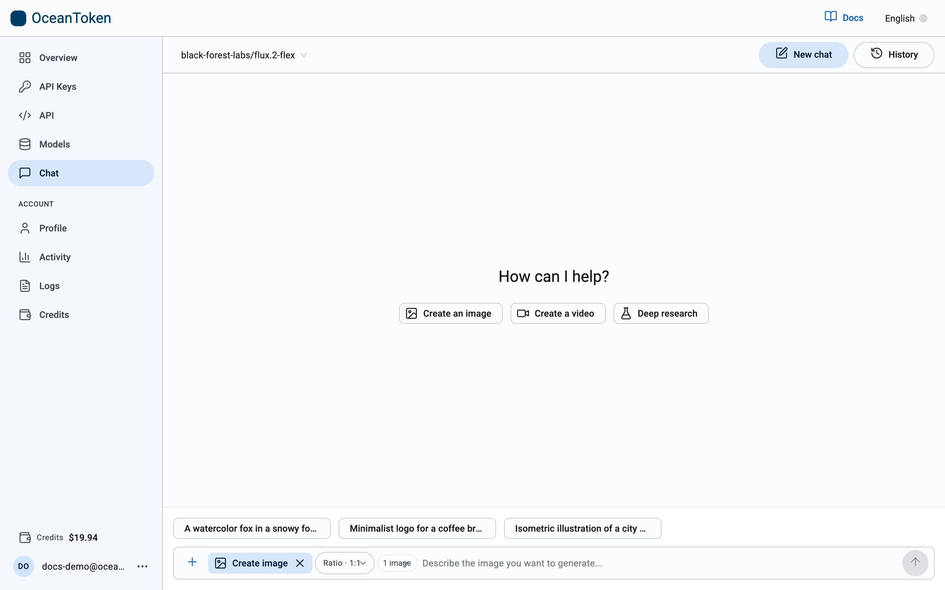Viewport: 945px width, 590px height.
Task: Choose Create an image
Action: pyautogui.click(x=451, y=313)
